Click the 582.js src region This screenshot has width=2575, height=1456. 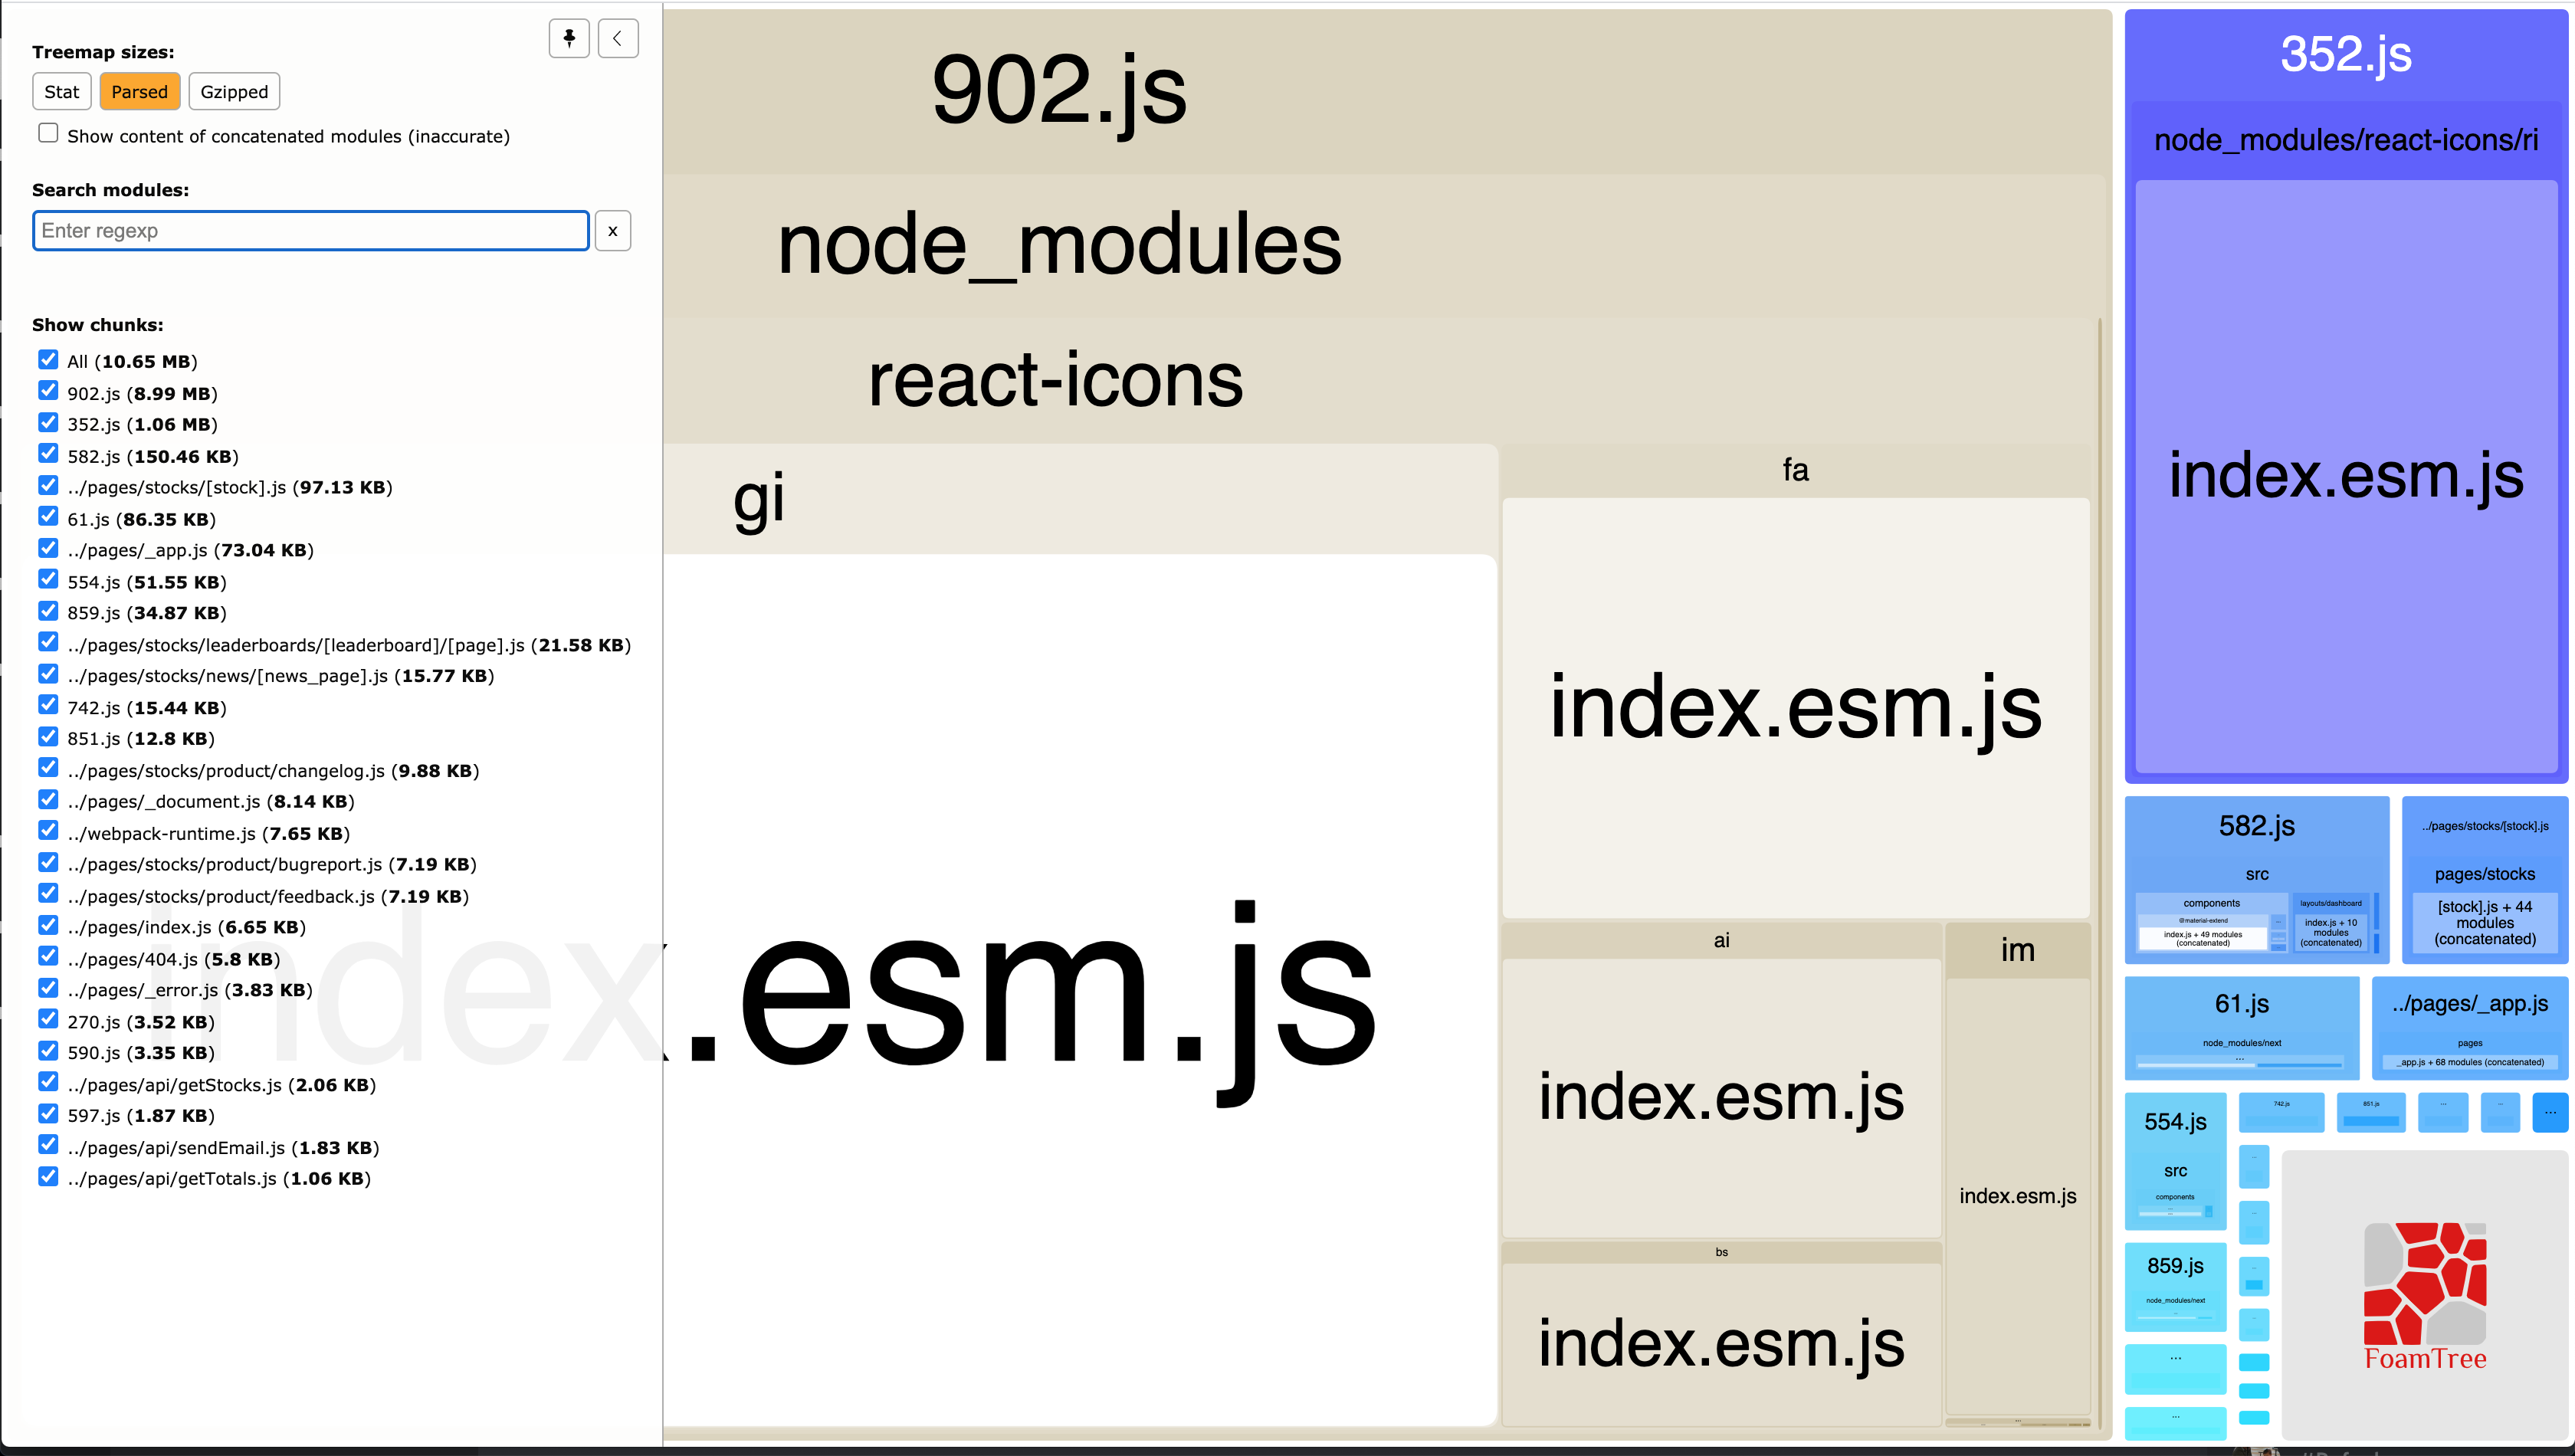2256,875
